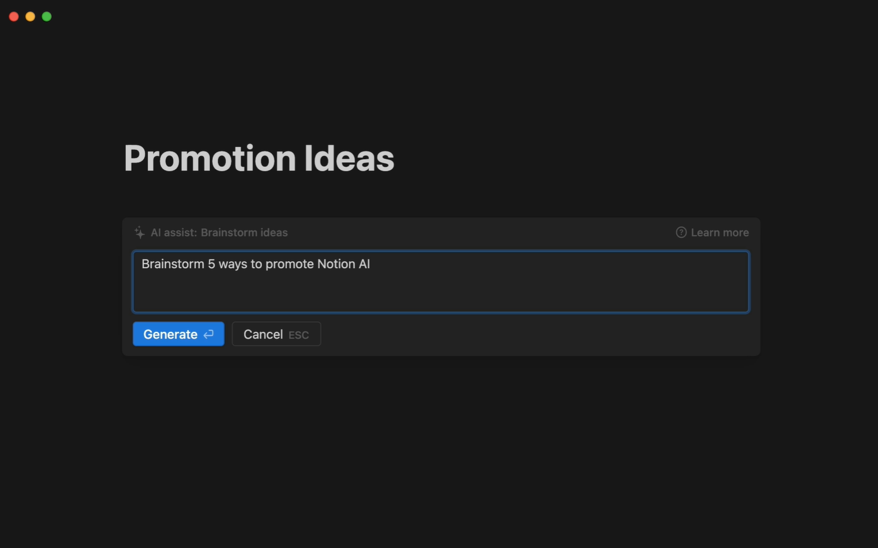Maximize the window with the green button

tap(47, 17)
